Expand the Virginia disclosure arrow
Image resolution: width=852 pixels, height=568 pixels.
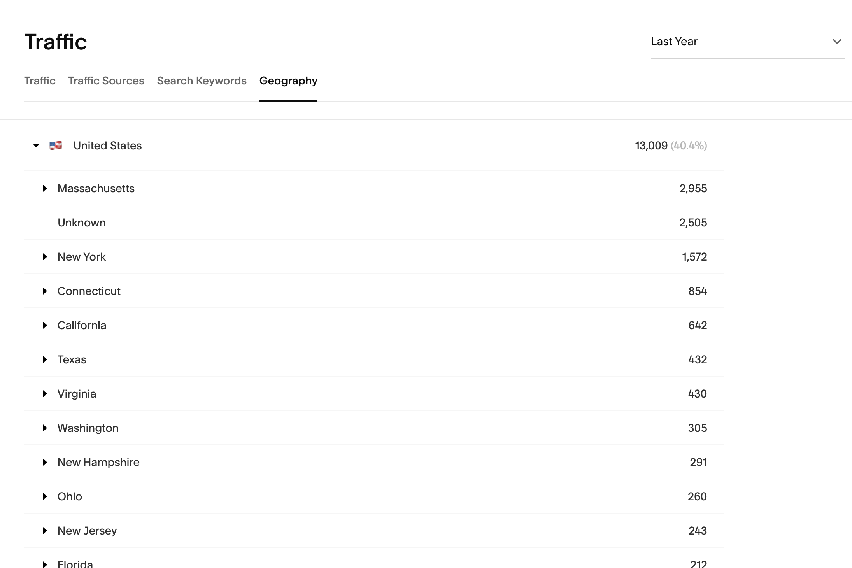coord(45,394)
